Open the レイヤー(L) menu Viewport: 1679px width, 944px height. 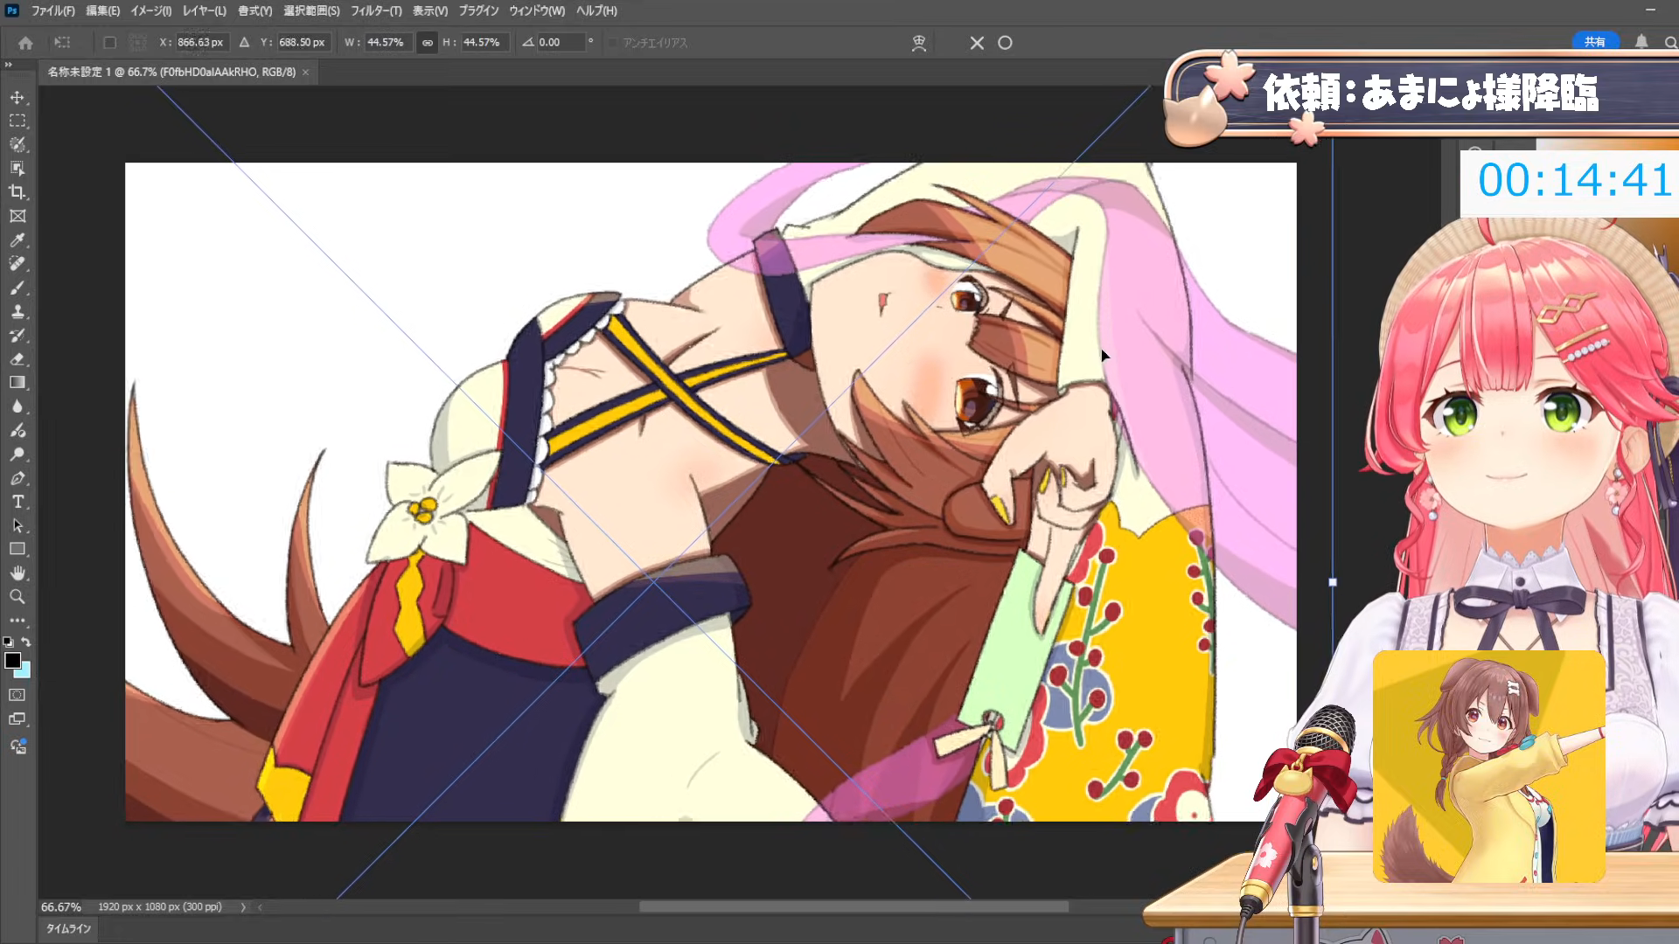204,10
